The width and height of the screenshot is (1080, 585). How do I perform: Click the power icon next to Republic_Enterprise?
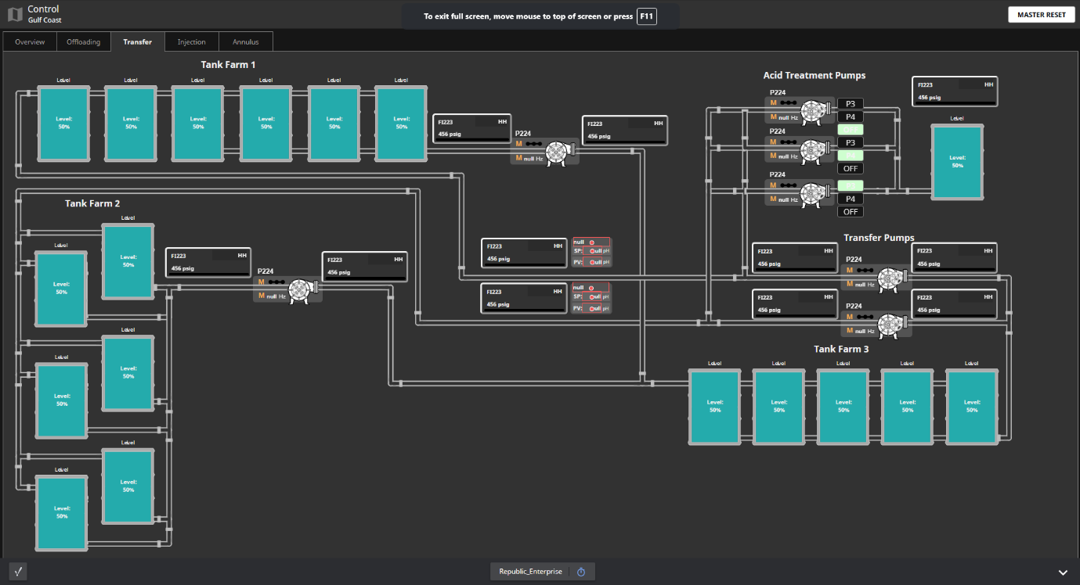[x=581, y=572]
